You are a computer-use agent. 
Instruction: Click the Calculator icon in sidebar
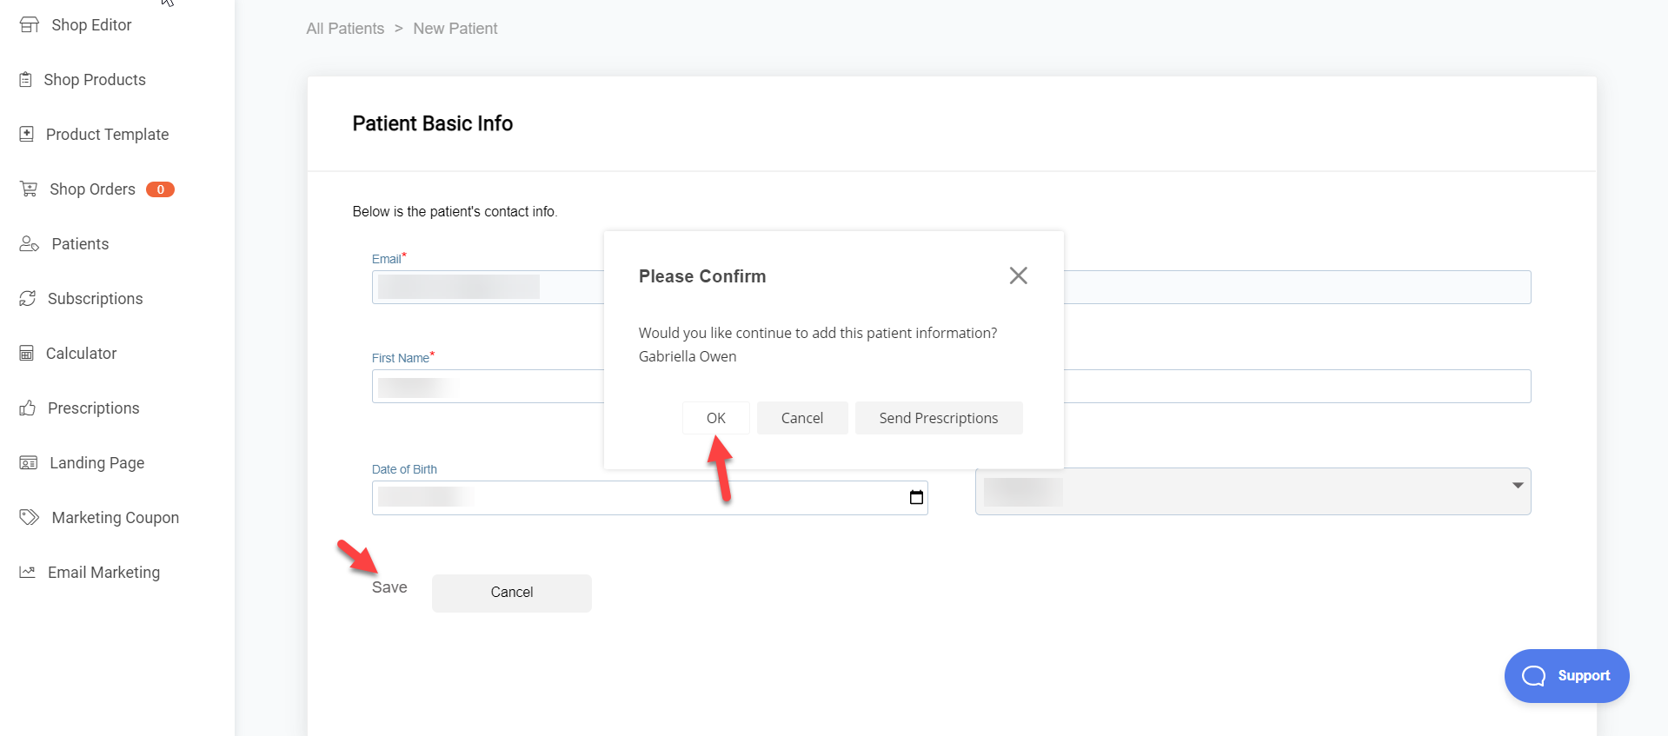[27, 354]
